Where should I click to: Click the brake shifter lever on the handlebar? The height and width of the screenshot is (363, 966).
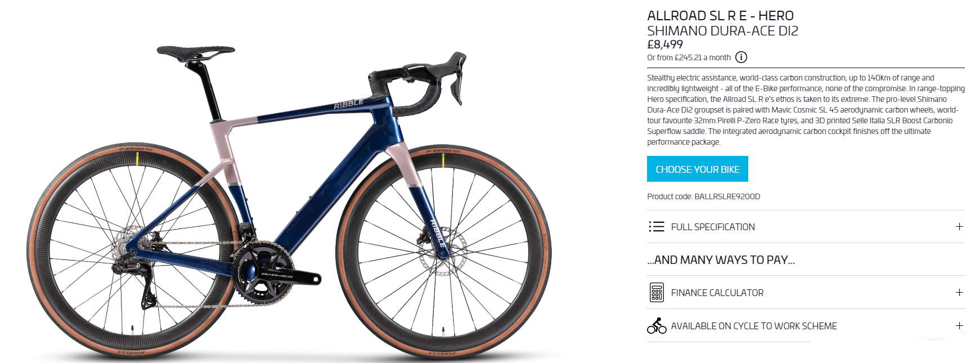pos(457,79)
